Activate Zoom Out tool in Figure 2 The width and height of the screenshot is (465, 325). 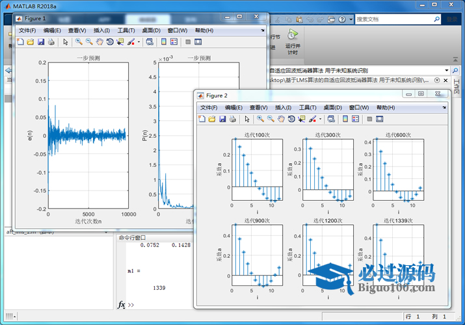pos(271,119)
